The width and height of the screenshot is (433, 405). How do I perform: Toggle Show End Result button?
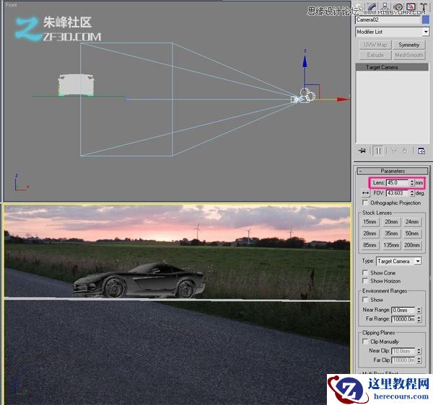click(378, 151)
